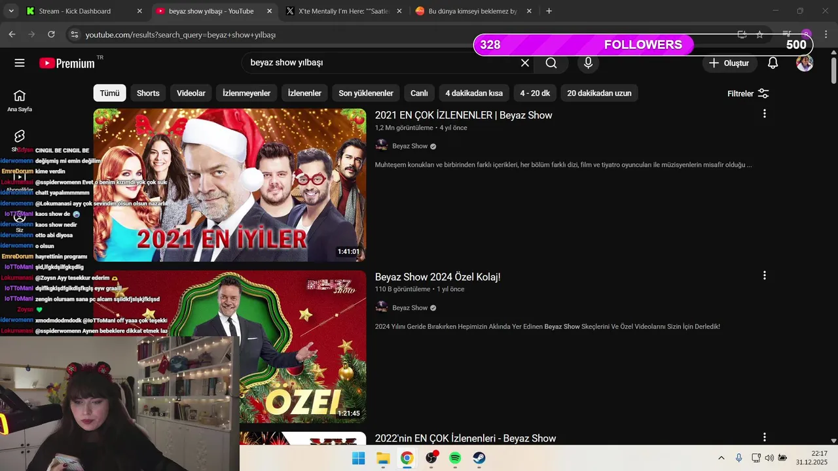Open File Explorer from taskbar

pos(383,458)
